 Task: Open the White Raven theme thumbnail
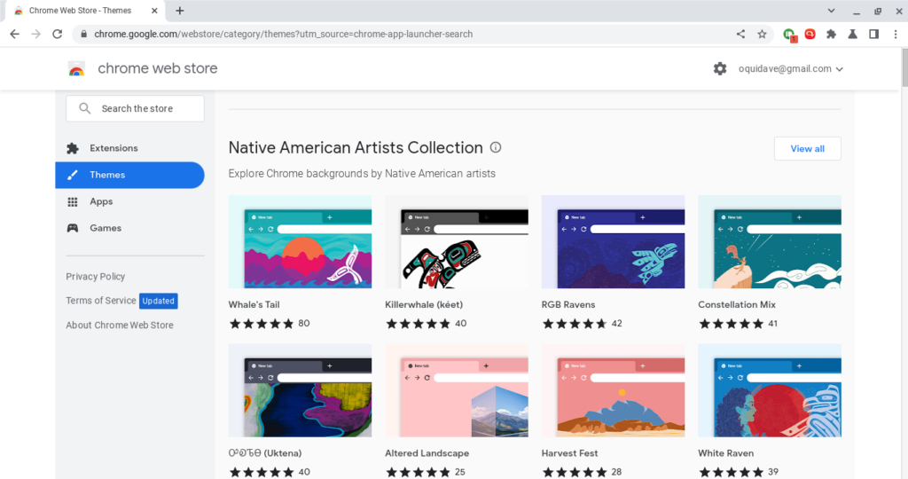point(770,390)
